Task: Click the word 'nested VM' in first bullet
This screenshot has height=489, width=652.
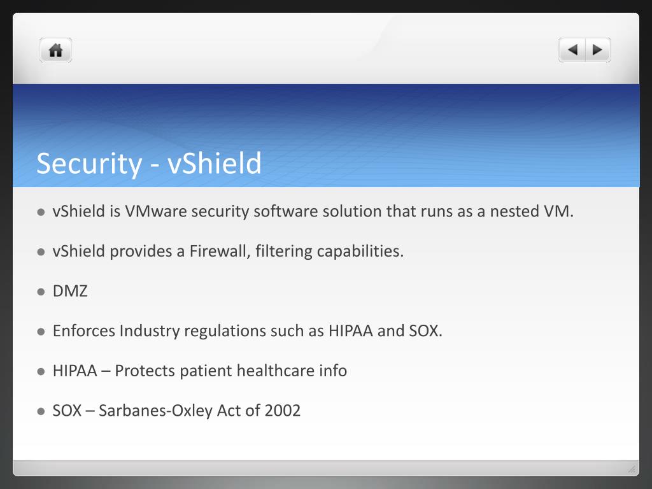Action: pos(532,211)
